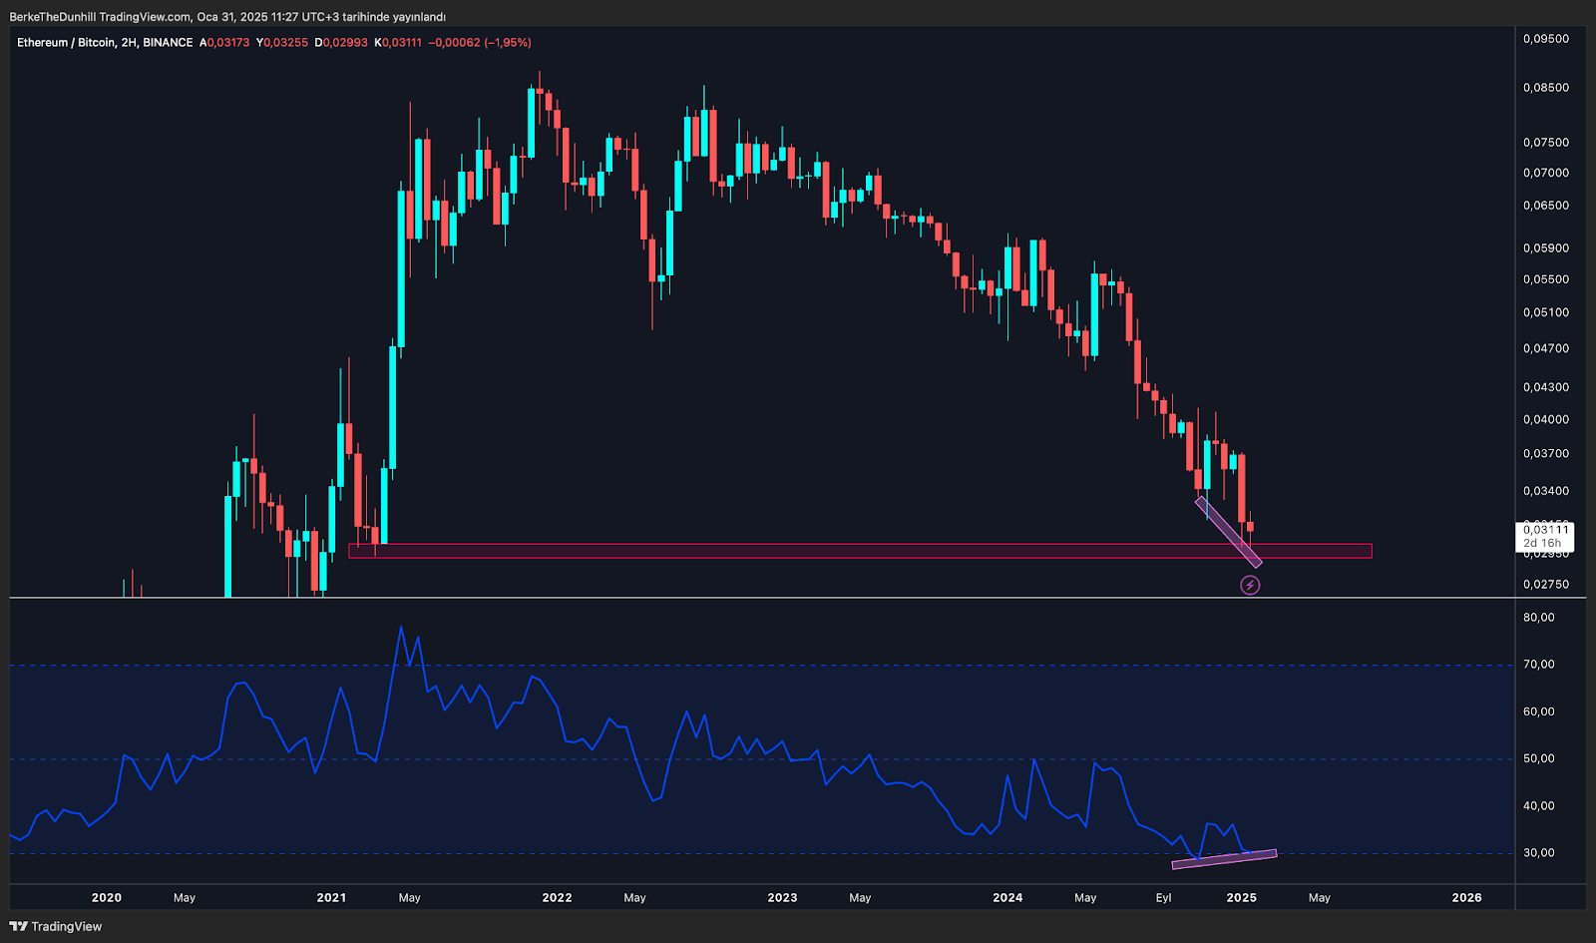Click the 0,09500 price axis label

point(1546,39)
